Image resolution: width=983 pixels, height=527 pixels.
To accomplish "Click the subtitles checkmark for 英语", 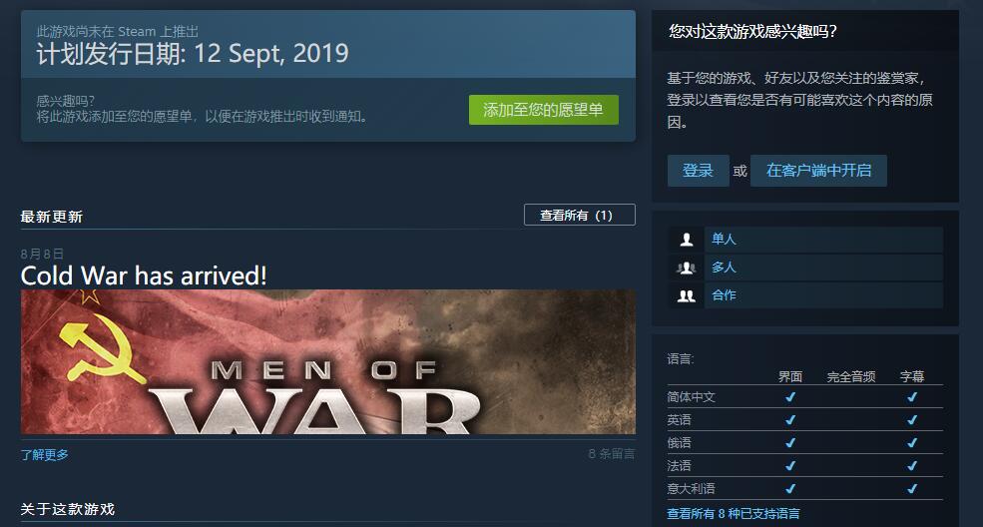I will coord(912,420).
